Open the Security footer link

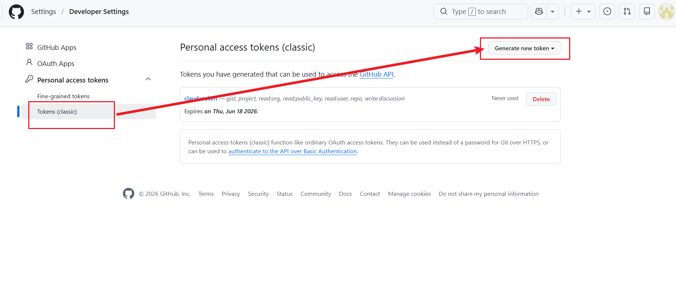[258, 194]
